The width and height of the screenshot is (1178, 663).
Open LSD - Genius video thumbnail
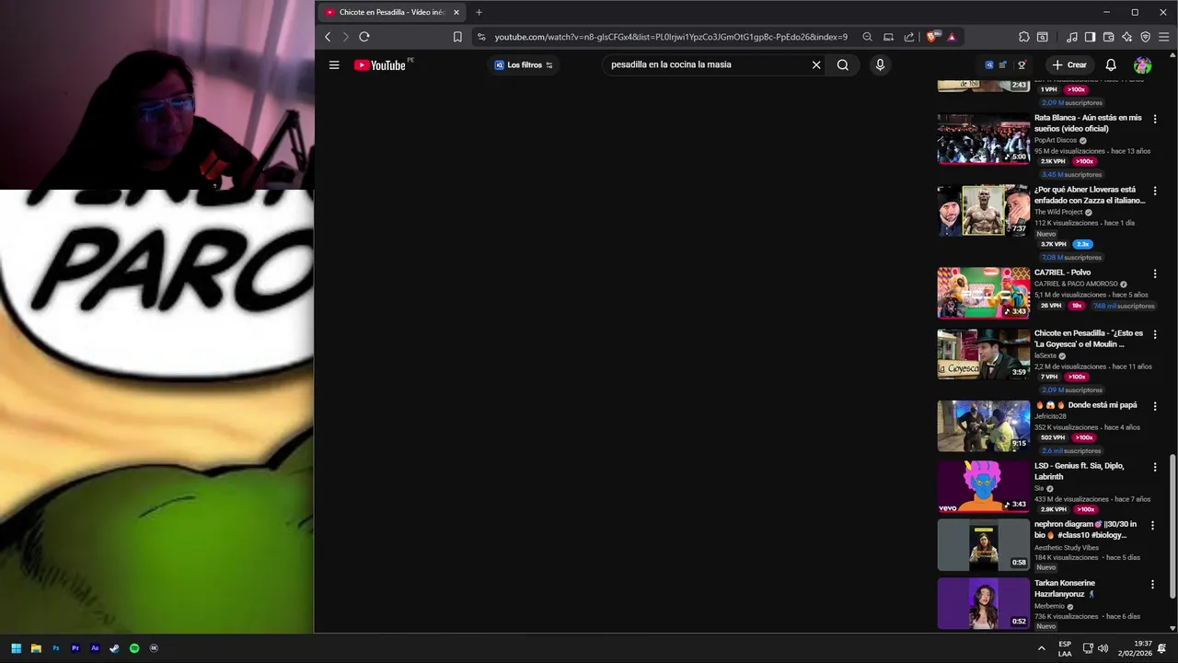click(983, 486)
